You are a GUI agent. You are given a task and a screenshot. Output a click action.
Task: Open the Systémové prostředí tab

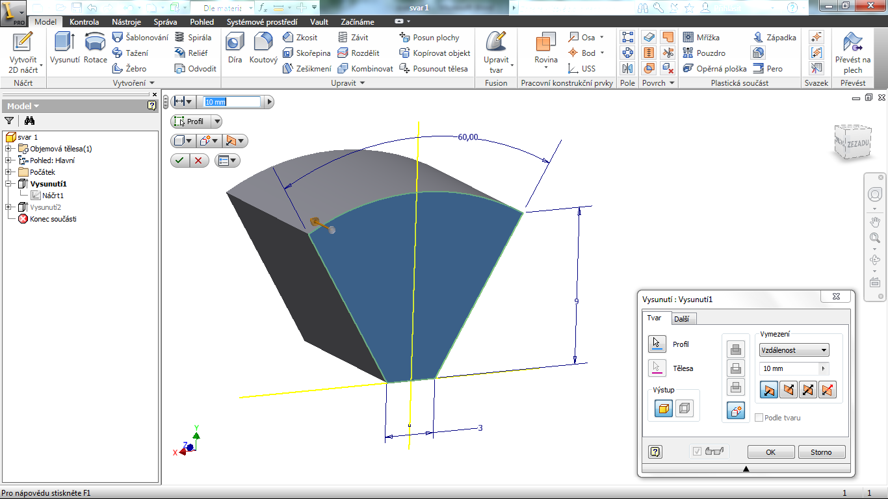(262, 21)
